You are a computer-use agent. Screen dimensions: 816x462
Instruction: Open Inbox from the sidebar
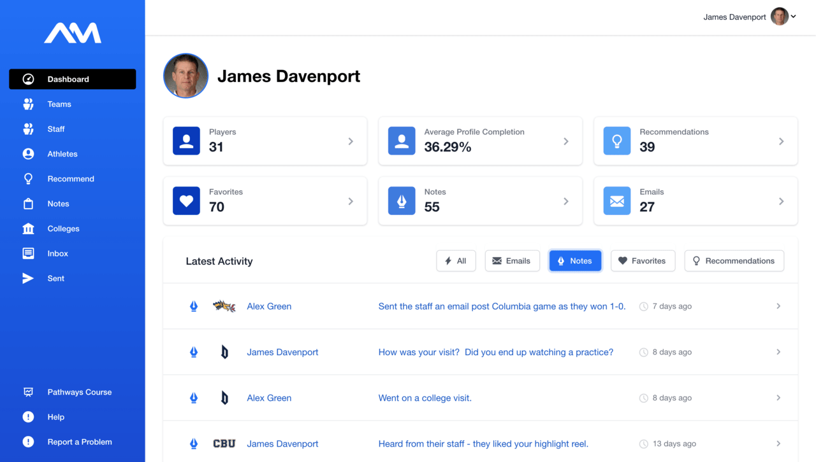point(57,253)
